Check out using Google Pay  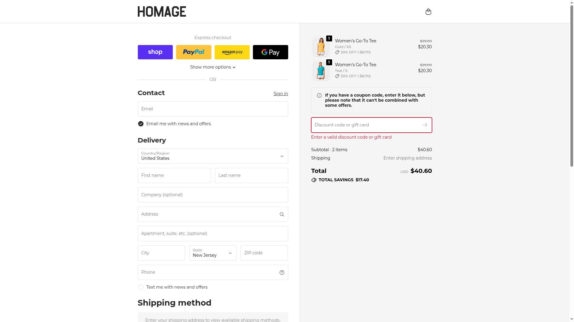pyautogui.click(x=270, y=52)
